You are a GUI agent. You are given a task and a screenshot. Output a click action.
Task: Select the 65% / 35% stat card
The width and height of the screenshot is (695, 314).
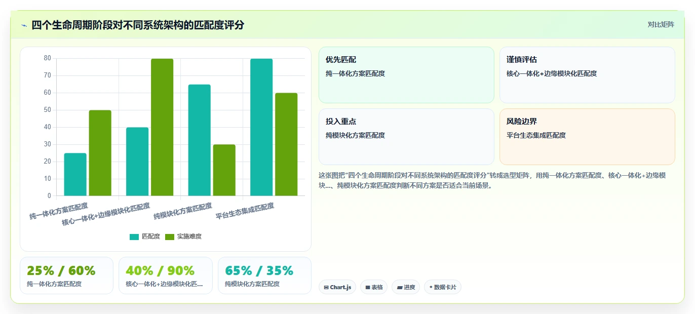[x=264, y=276]
